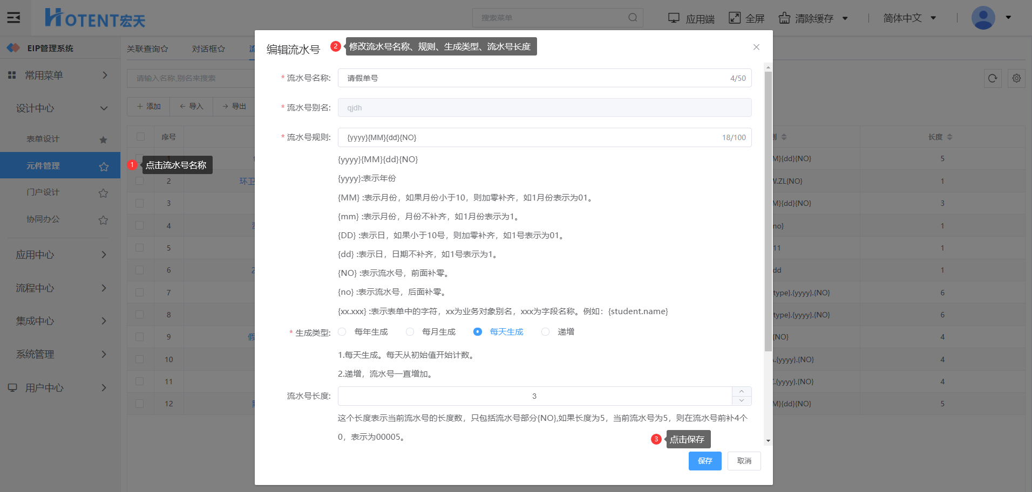Open table settings gear icon
Viewport: 1032px width, 492px height.
[x=1016, y=78]
